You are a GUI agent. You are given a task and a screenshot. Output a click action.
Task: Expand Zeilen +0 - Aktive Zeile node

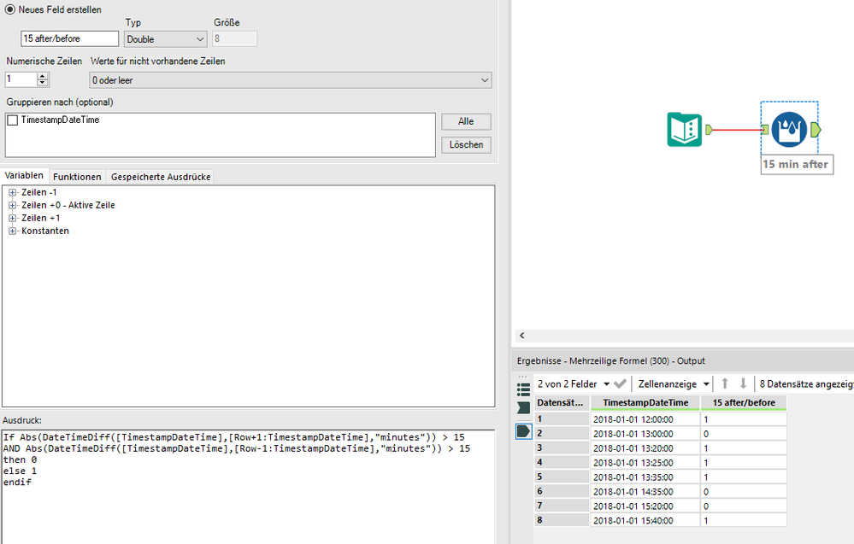[12, 205]
